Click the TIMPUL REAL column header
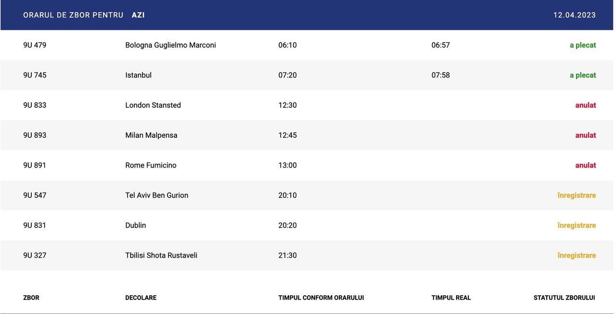 tap(451, 298)
